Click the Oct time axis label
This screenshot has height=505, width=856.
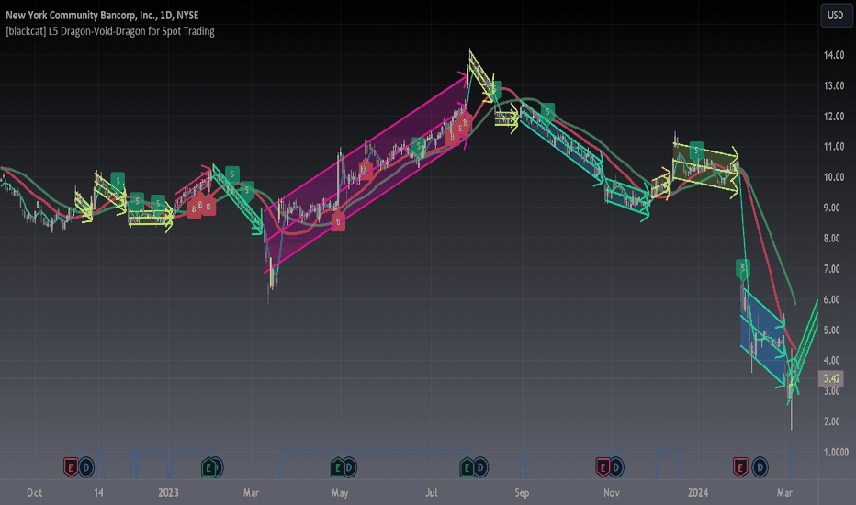point(34,493)
